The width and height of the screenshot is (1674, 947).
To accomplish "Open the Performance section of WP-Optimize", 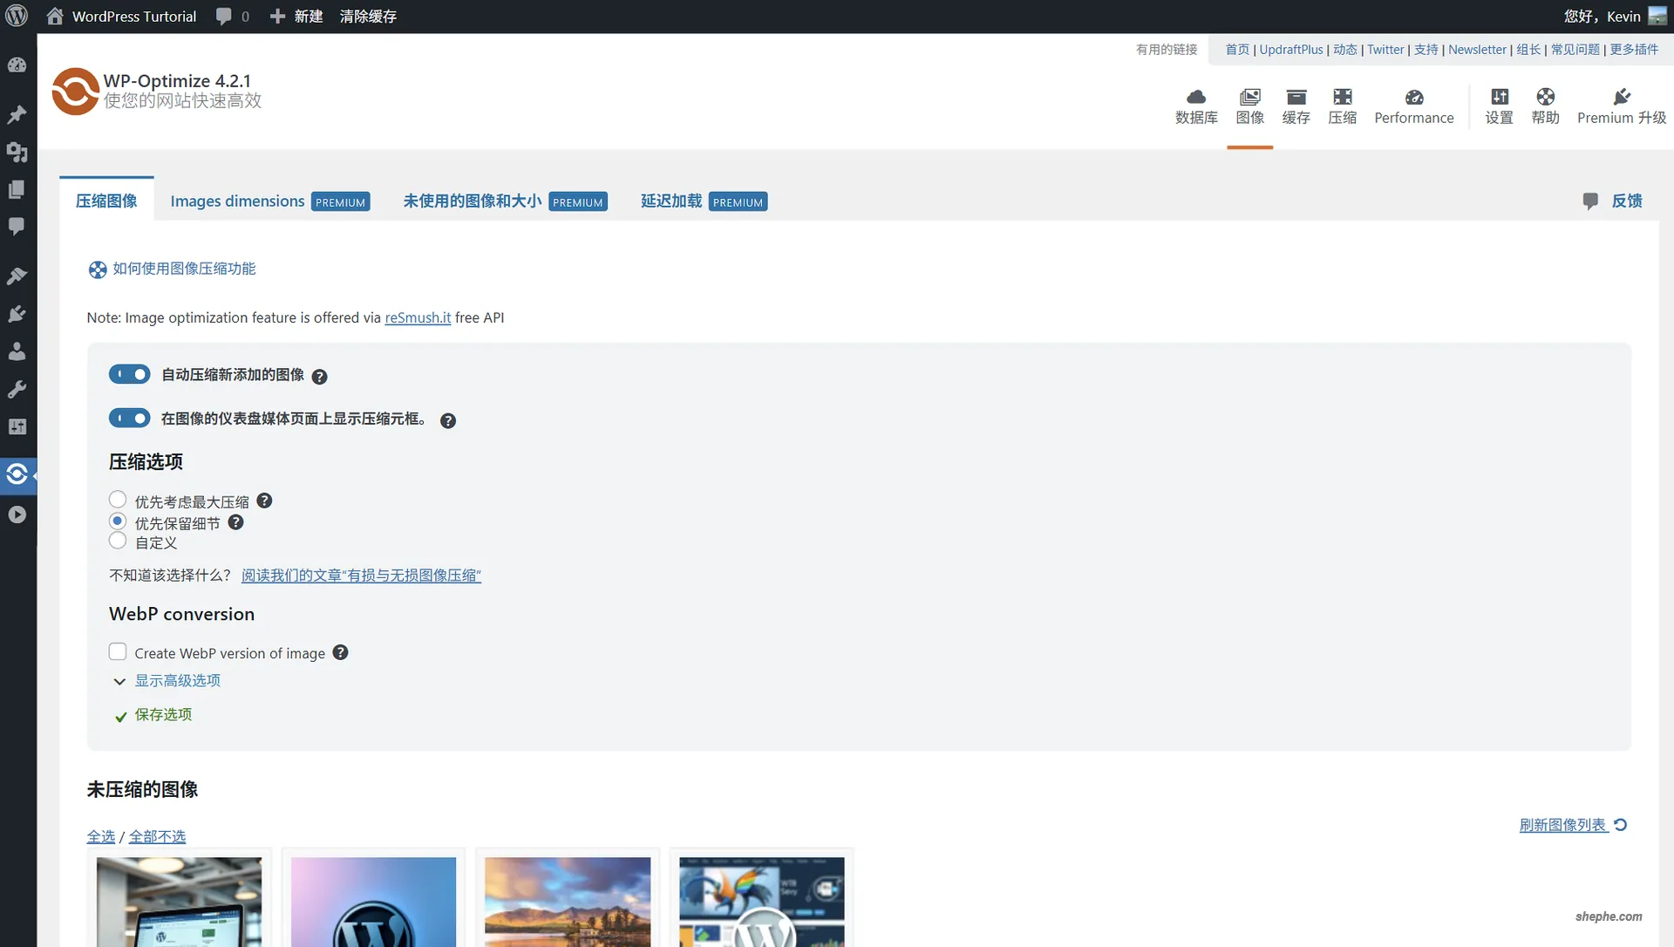I will pos(1413,105).
